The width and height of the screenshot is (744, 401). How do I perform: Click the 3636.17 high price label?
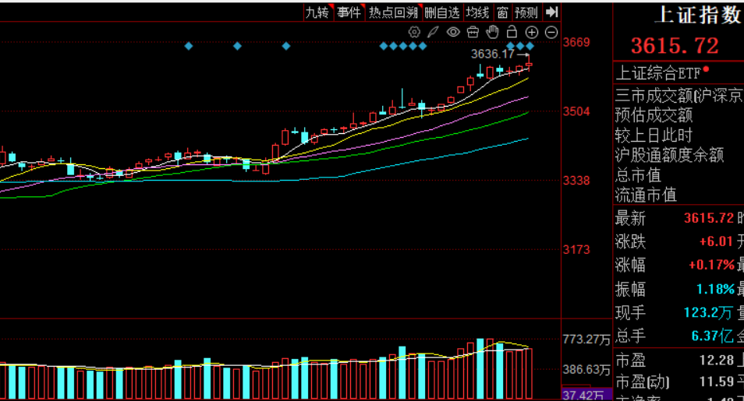[x=493, y=54]
